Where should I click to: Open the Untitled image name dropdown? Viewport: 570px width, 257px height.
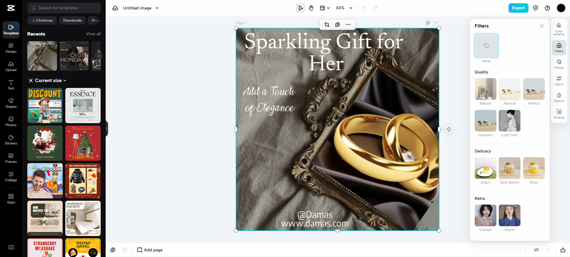point(141,8)
